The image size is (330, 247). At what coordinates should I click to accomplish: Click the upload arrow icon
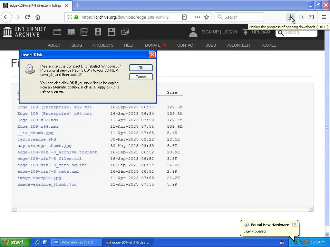tap(245, 32)
